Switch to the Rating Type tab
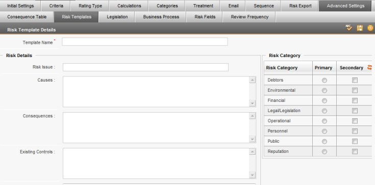This screenshot has width=375, height=185. click(x=90, y=6)
